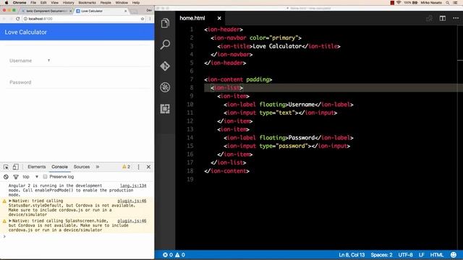Click the errors count icon in status bar
463x260 pixels.
[168, 255]
